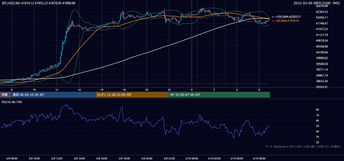This screenshot has height=161, width=344.
Task: Click hour label 22 under price chart
Action: pos(169,90)
